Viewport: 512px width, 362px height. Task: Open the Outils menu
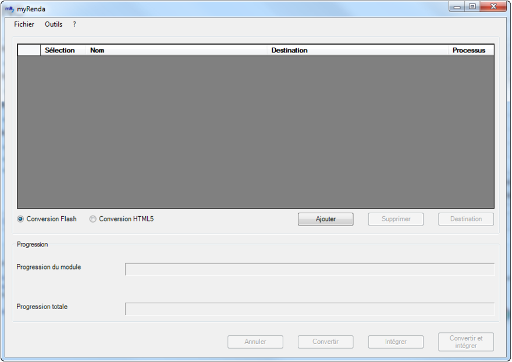coord(54,24)
